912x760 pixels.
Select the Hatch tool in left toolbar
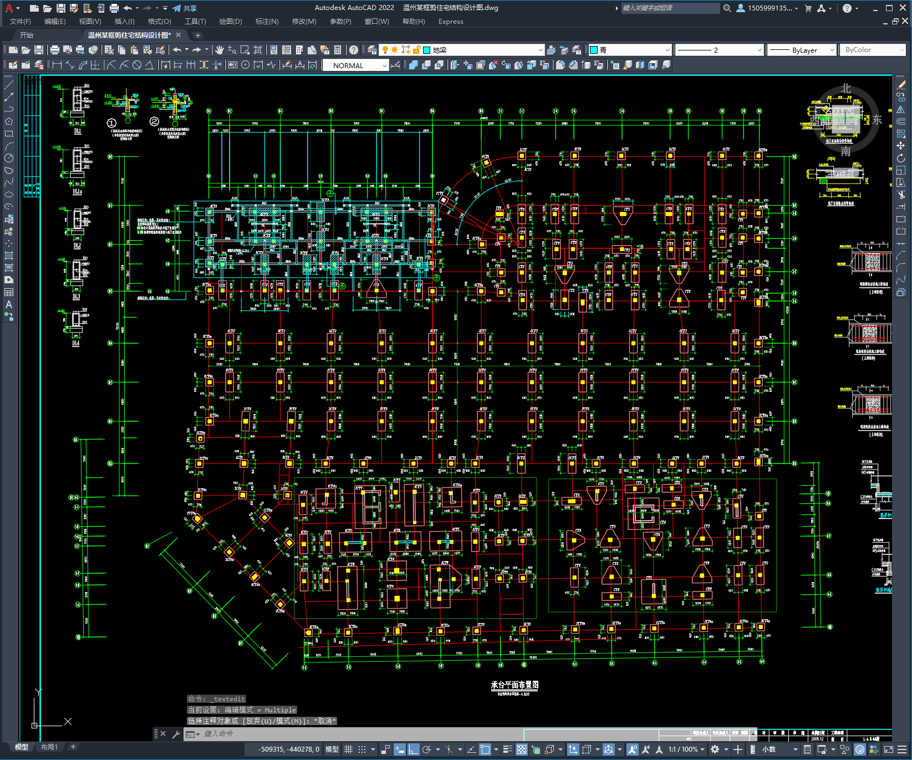click(x=9, y=256)
